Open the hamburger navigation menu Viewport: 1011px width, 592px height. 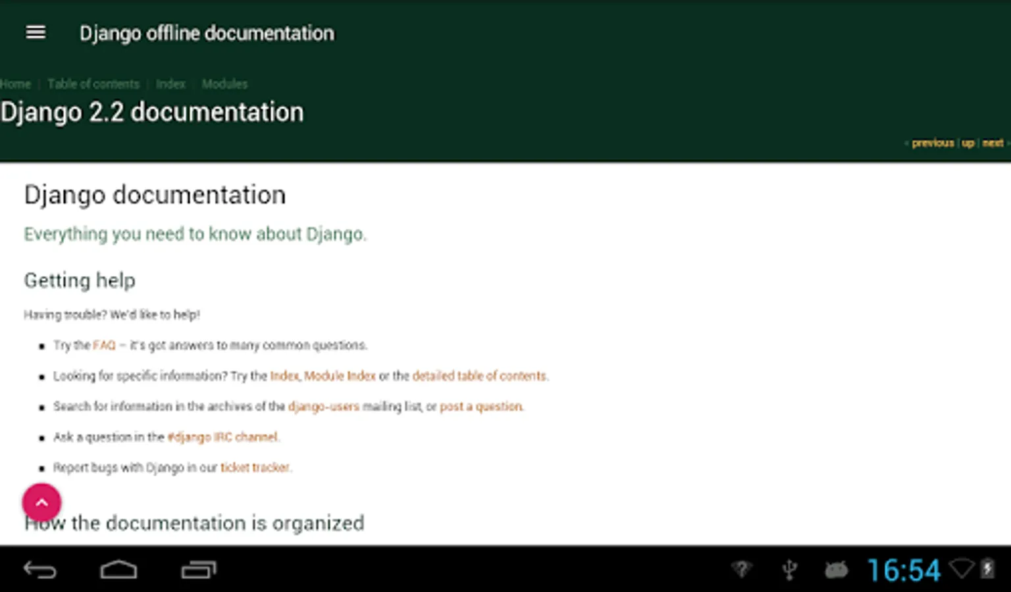tap(36, 32)
